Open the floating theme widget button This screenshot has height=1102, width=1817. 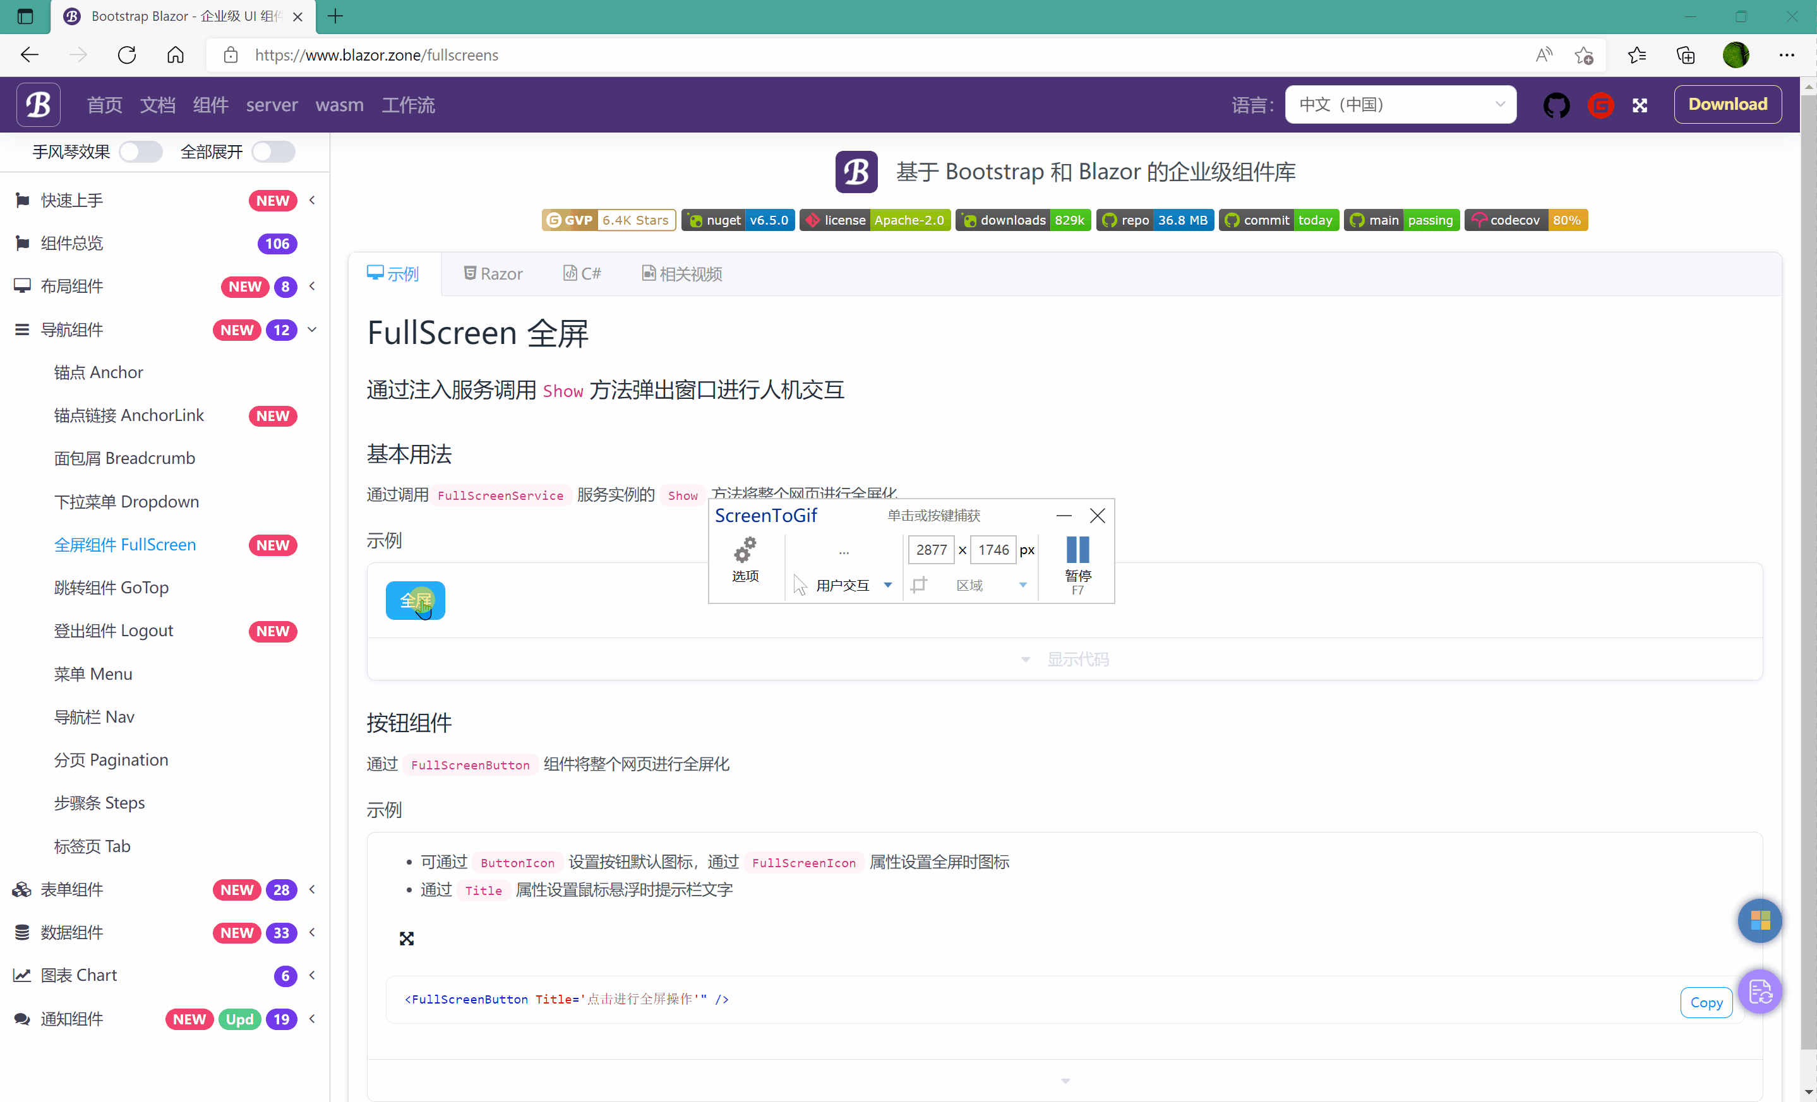pos(1759,920)
